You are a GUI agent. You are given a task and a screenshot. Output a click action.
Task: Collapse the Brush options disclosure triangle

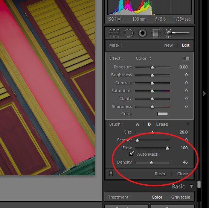coord(188,124)
